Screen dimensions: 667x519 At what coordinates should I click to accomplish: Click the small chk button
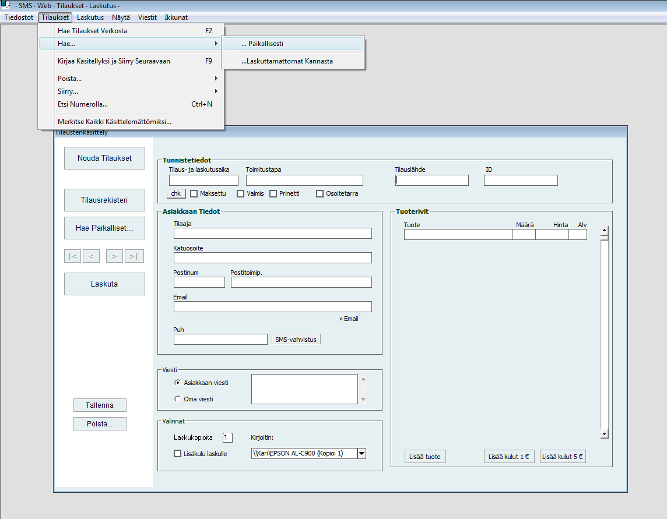[x=176, y=194]
